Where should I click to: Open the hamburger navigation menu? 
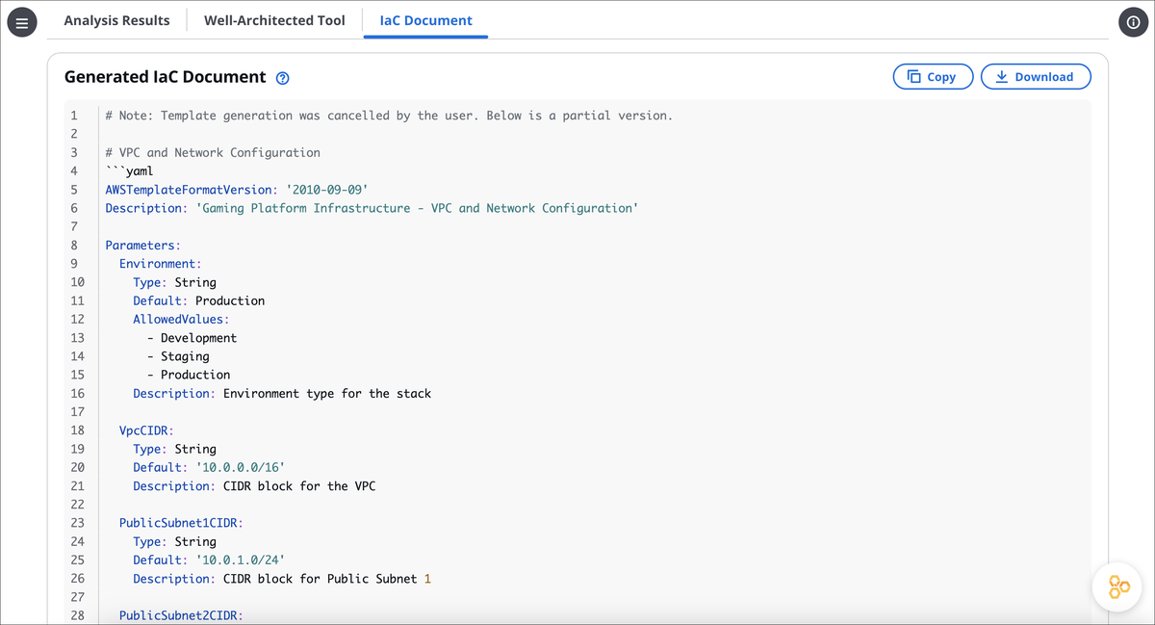point(22,22)
